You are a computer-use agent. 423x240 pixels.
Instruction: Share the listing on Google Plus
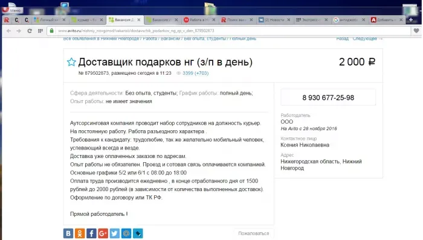coord(103,233)
